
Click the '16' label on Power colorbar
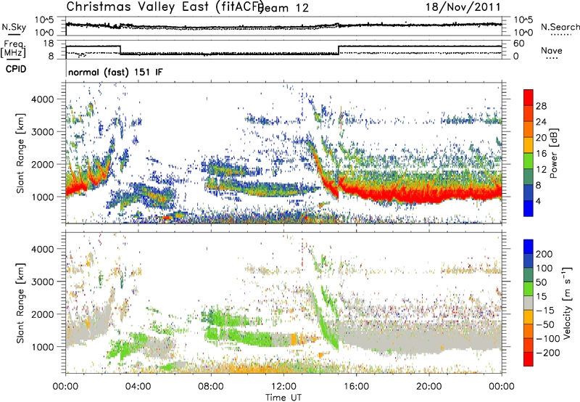(541, 154)
